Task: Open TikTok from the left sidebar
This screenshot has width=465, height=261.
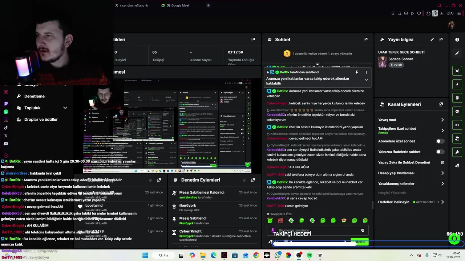Action: tap(6, 128)
